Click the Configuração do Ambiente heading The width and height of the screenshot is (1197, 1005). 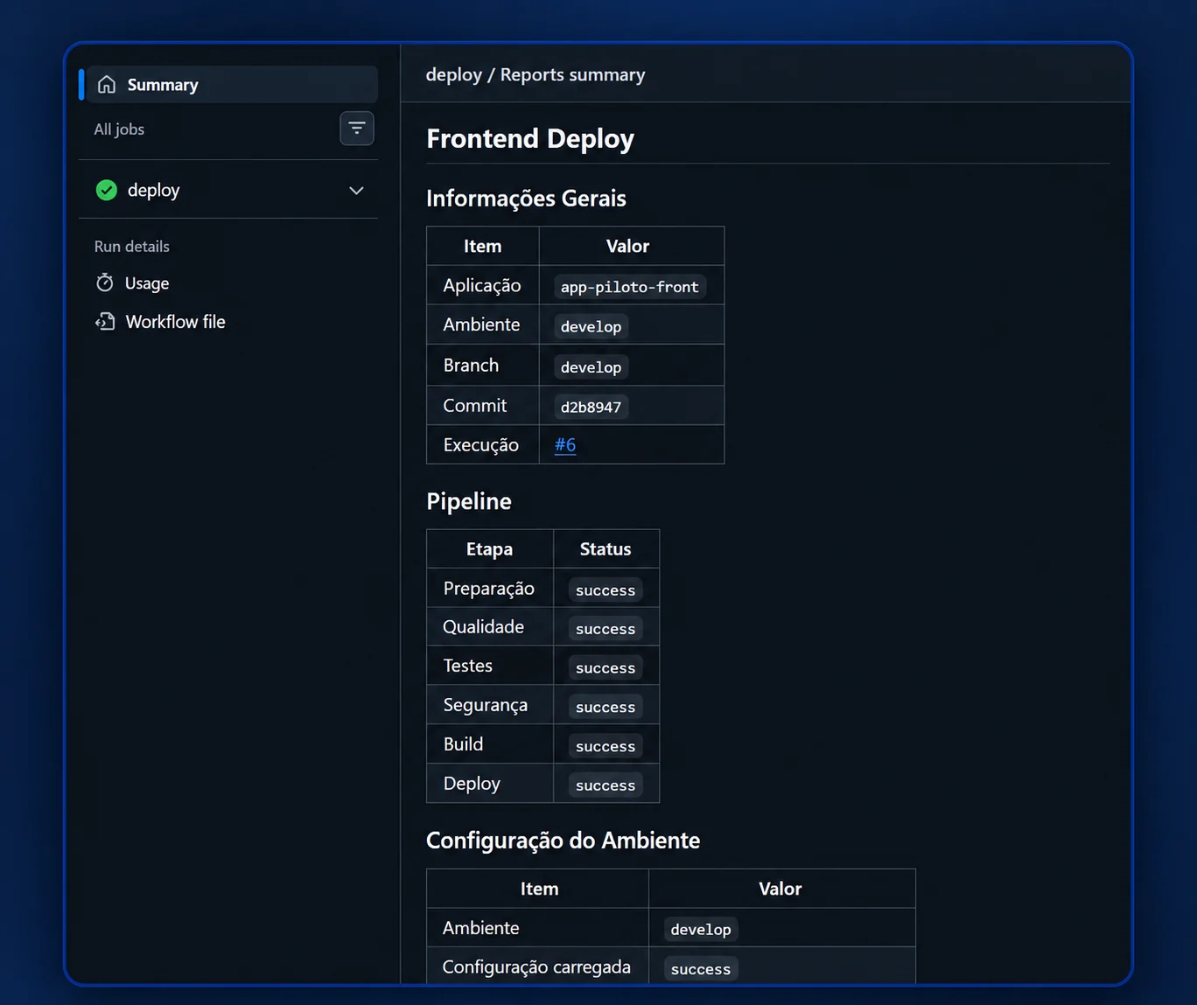coord(563,841)
